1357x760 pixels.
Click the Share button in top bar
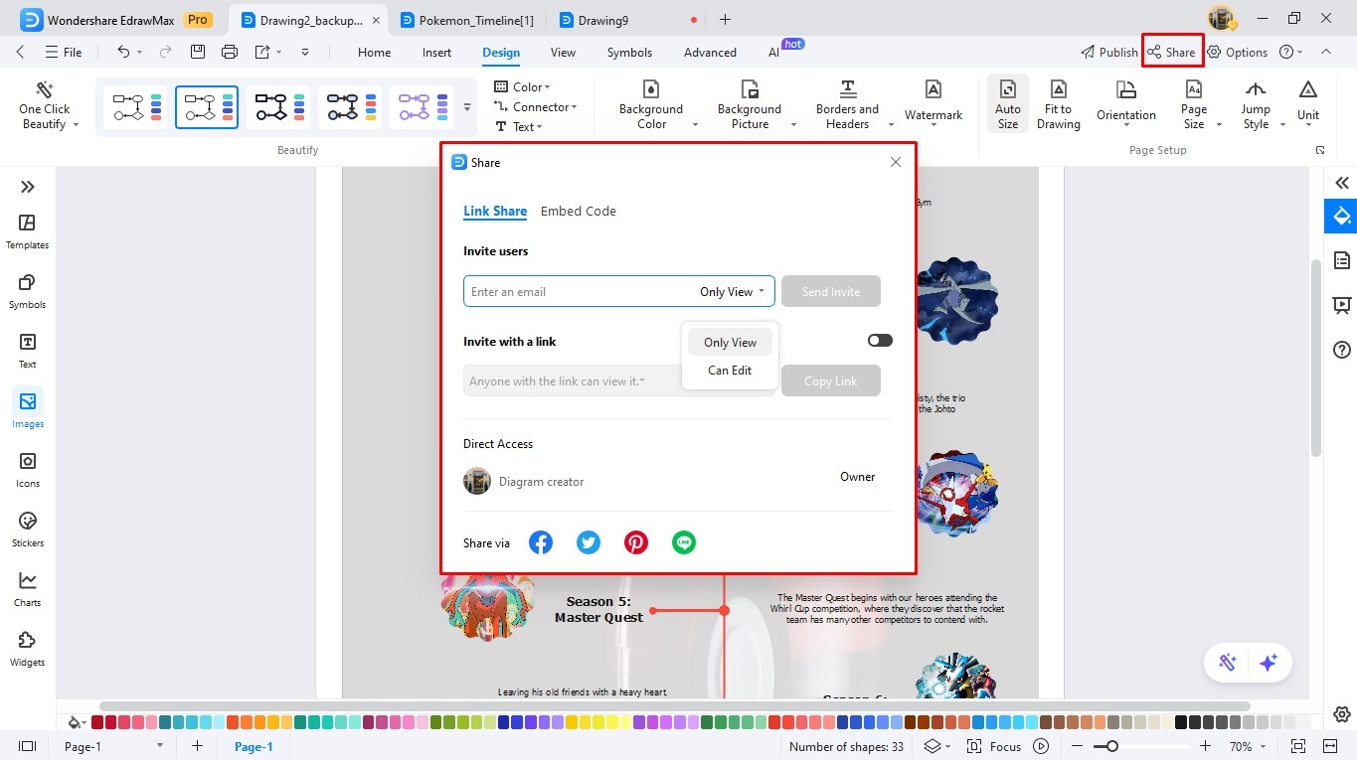(x=1171, y=52)
